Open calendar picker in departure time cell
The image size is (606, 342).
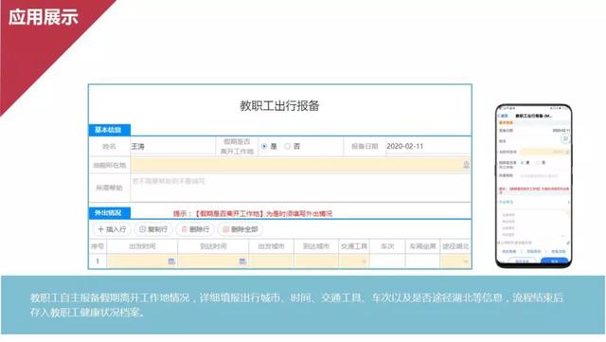click(x=171, y=261)
